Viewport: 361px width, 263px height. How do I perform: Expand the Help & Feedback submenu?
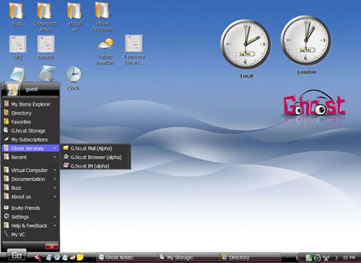click(30, 225)
